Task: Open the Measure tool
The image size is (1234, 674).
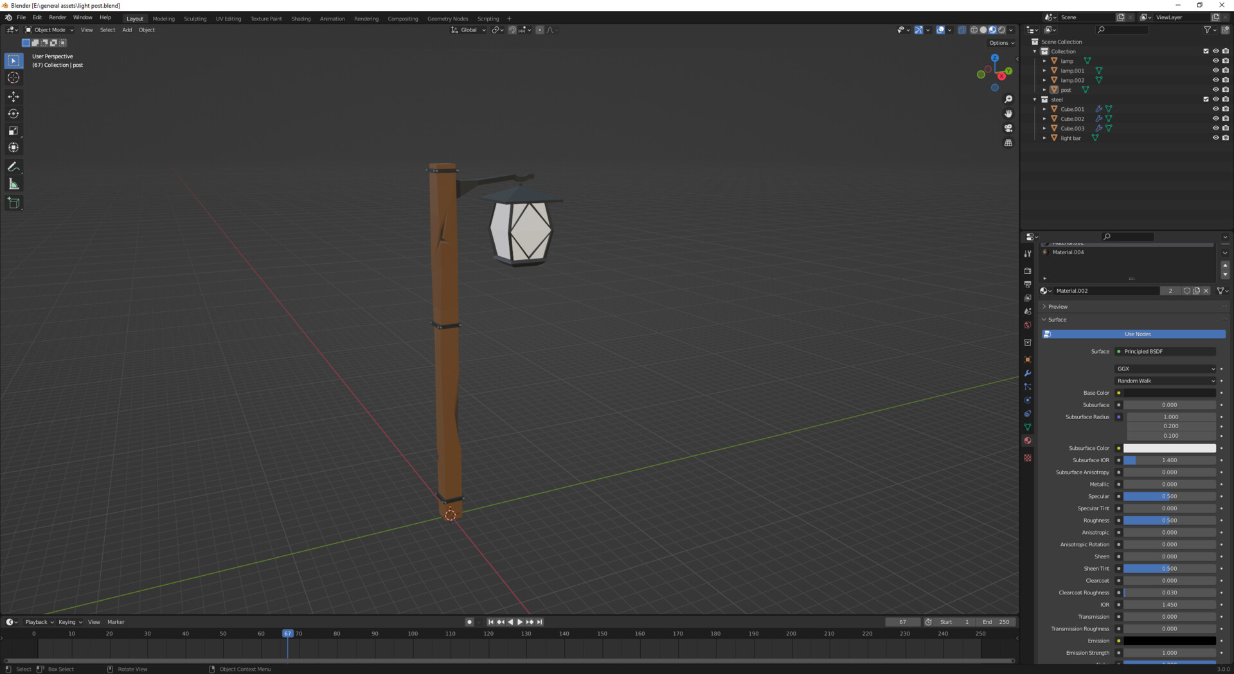Action: pyautogui.click(x=13, y=184)
